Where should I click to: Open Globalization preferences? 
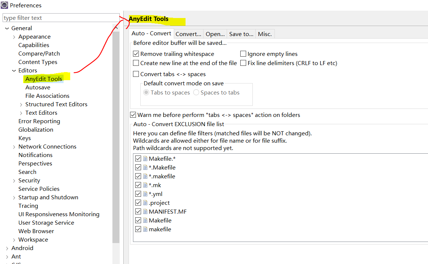coord(36,130)
